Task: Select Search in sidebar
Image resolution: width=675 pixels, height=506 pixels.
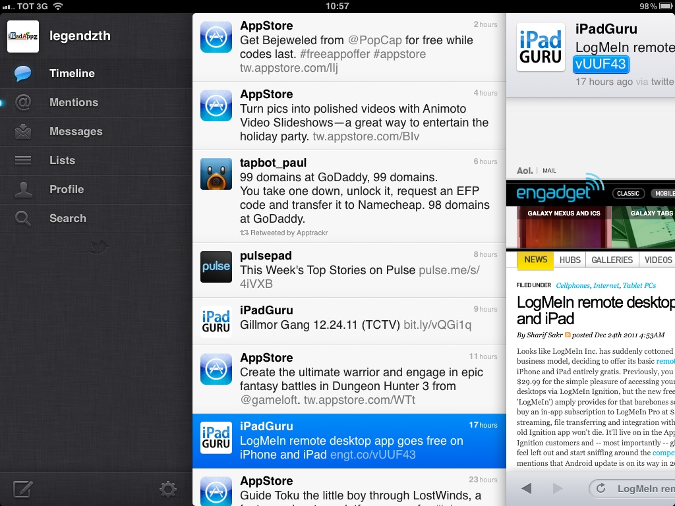Action: click(x=96, y=218)
